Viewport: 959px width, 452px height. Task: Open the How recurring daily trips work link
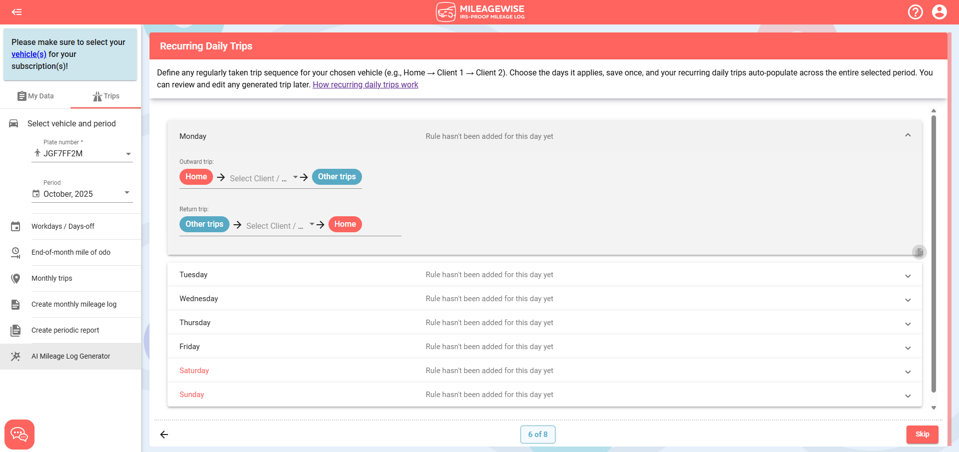tap(365, 84)
